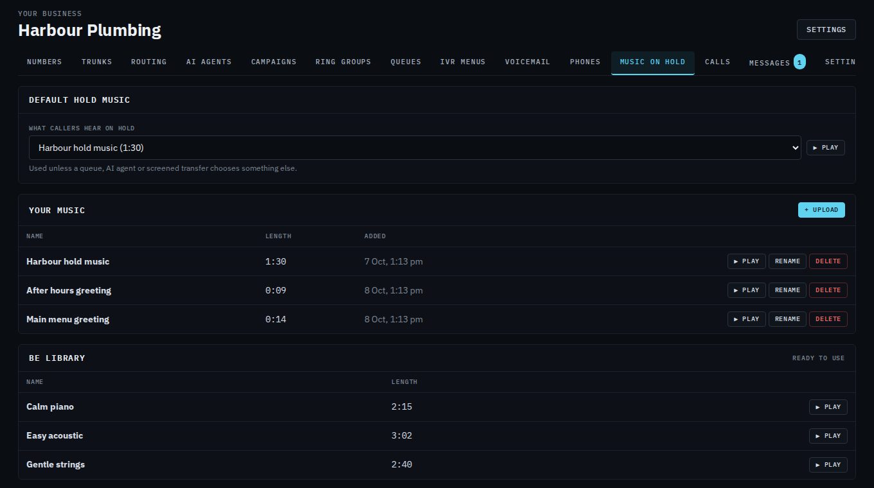Upload a new music file
Image resolution: width=874 pixels, height=488 pixels.
point(821,210)
